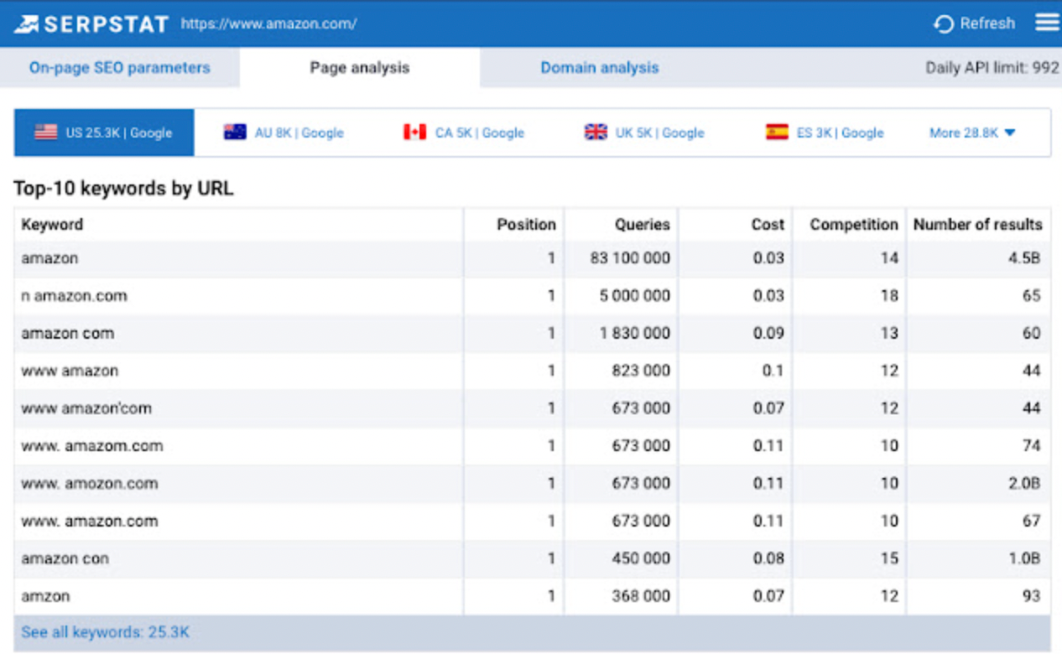Click the Canadian flag icon
The image size is (1062, 654).
coord(414,132)
